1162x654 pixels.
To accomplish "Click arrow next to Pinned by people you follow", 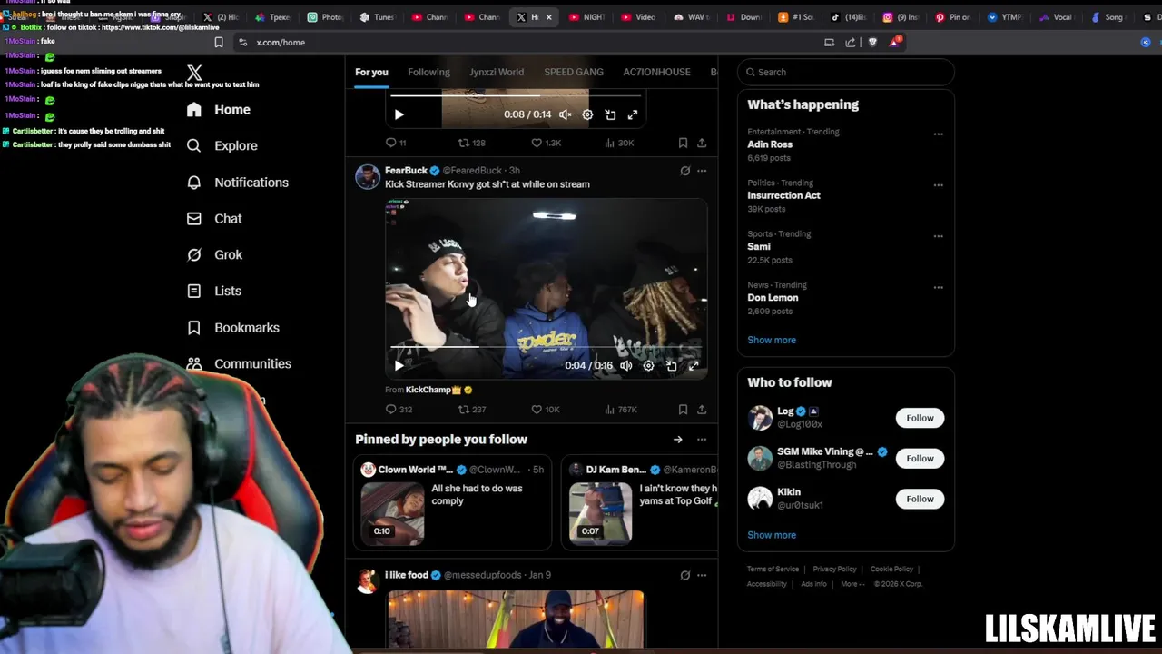I will [677, 440].
